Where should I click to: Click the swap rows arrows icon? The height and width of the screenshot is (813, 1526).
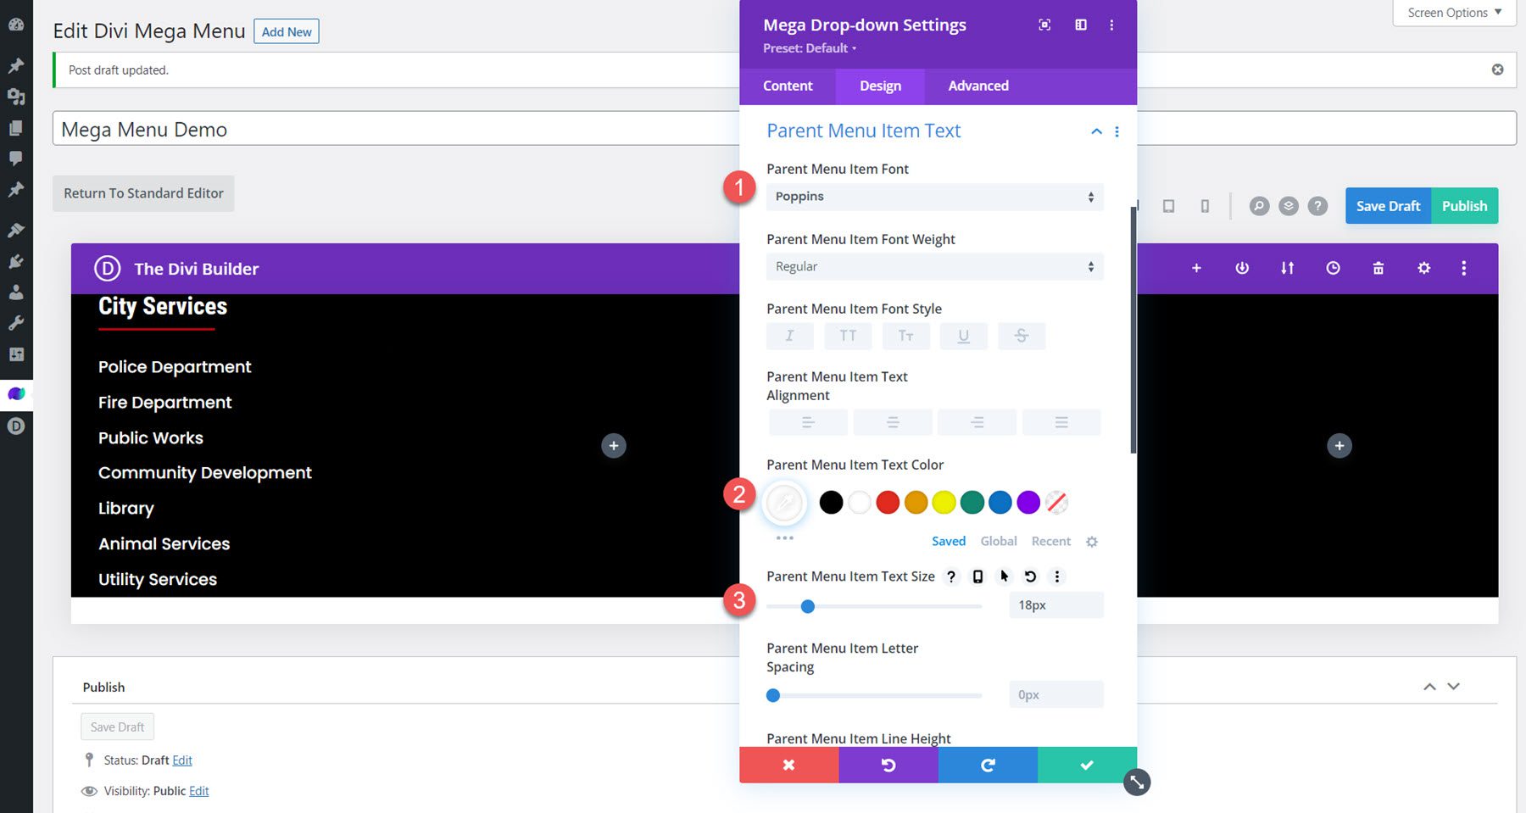[x=1287, y=268]
